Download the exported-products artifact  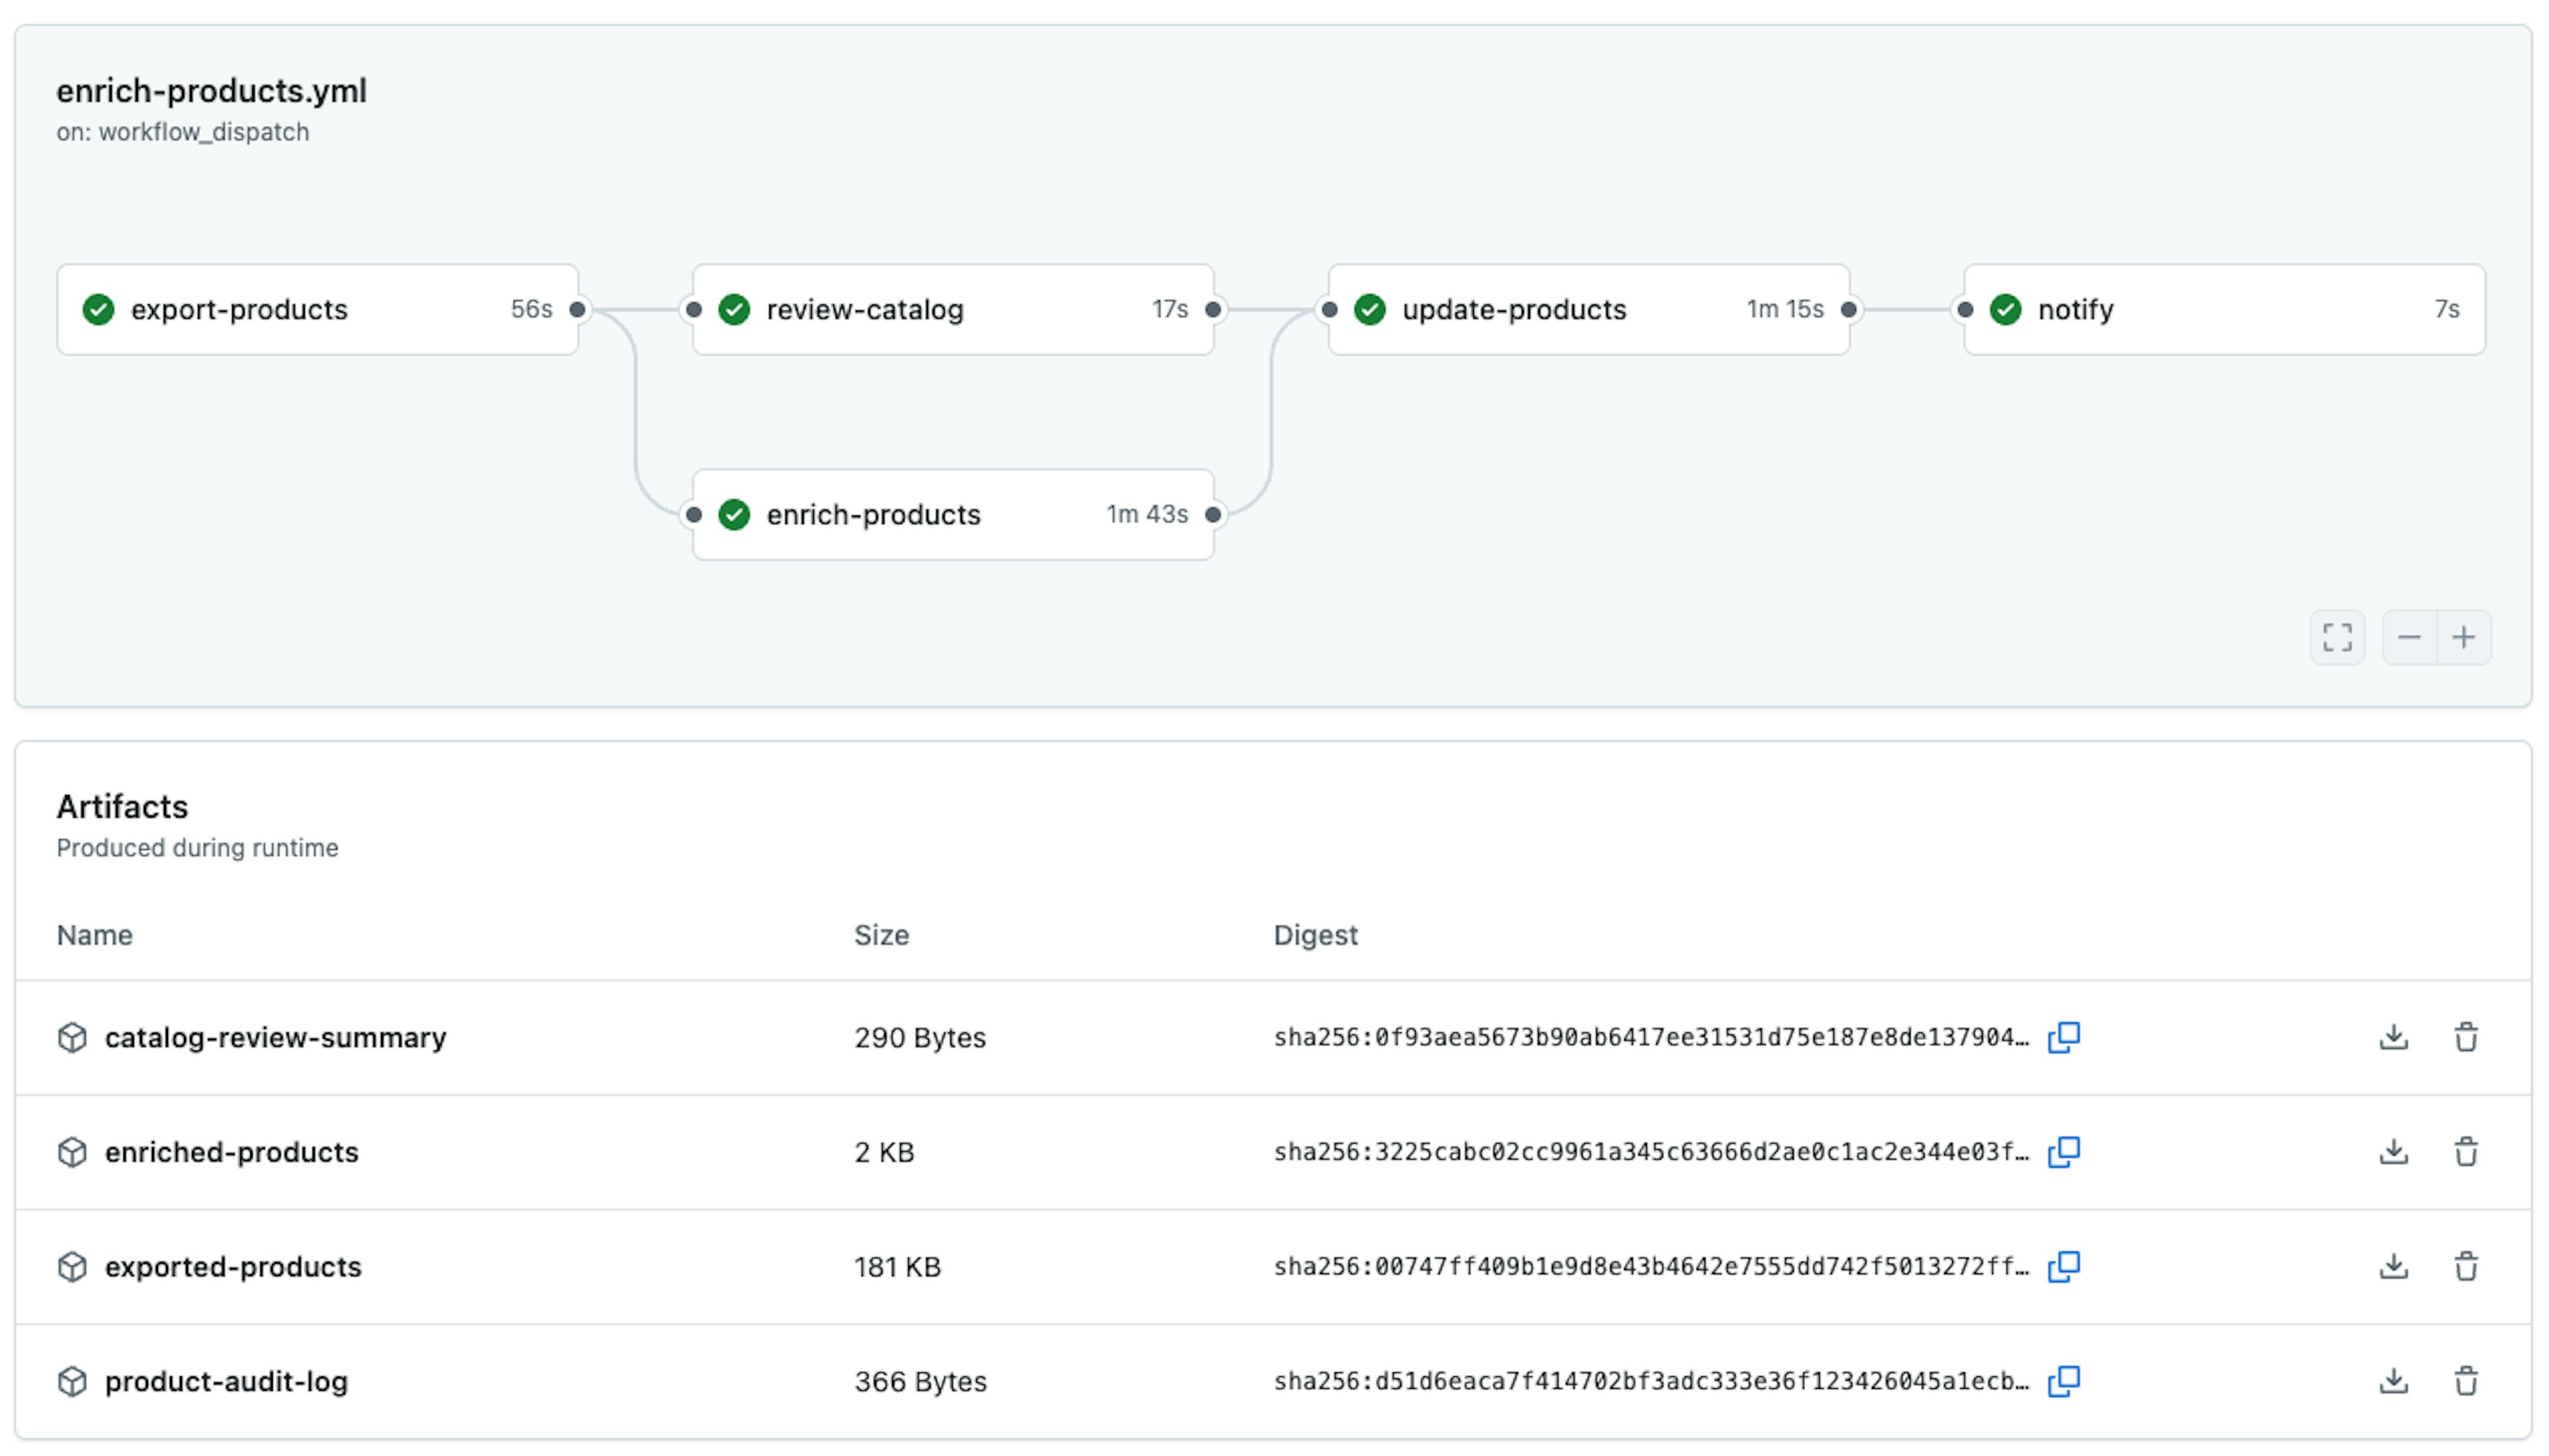(x=2393, y=1266)
